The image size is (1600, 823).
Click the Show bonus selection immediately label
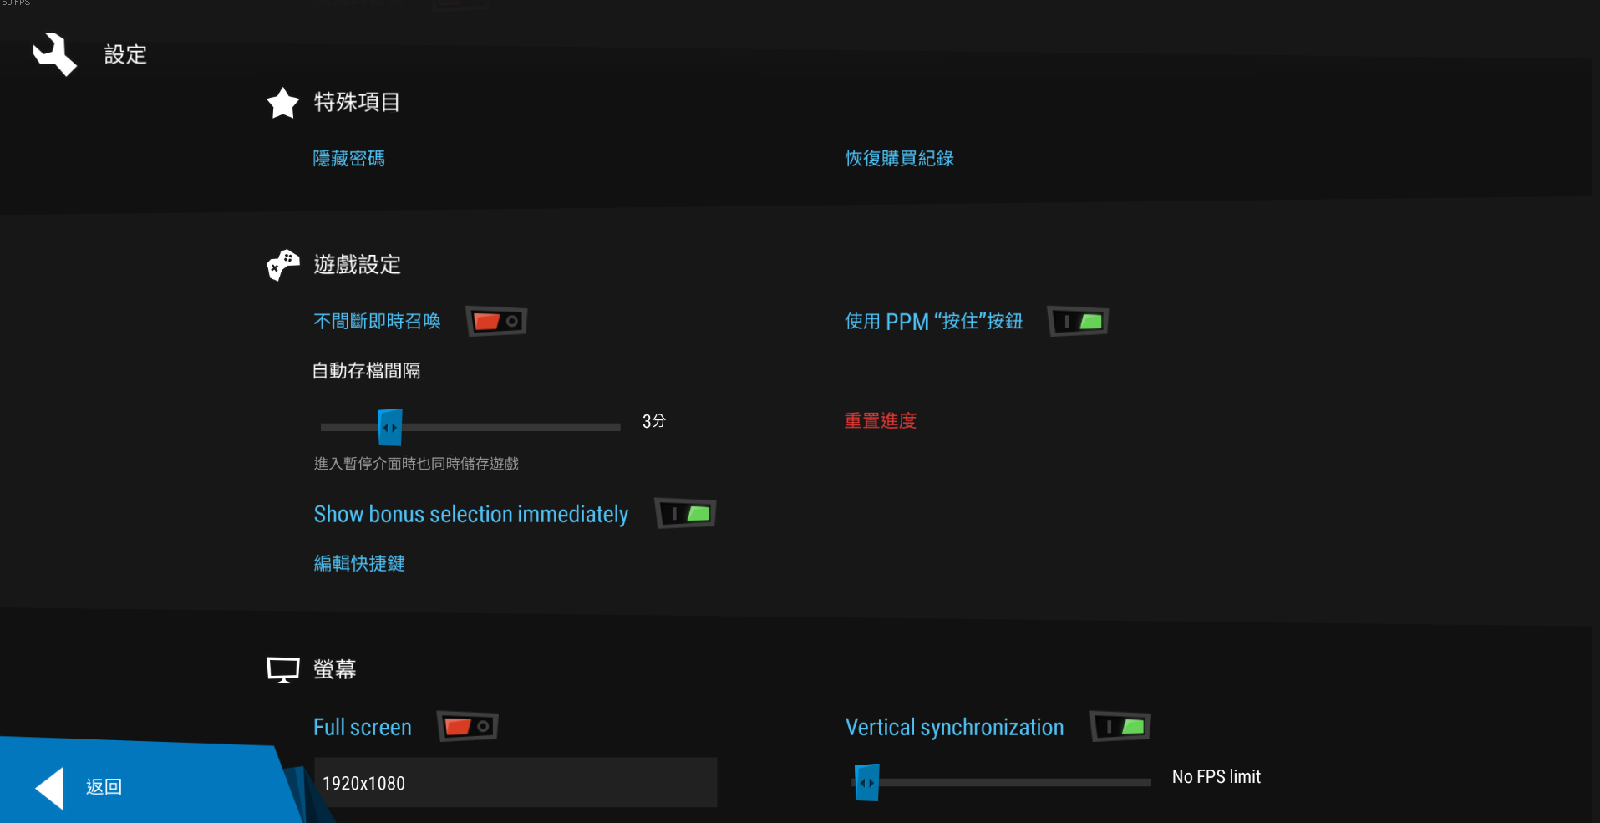coord(470,515)
